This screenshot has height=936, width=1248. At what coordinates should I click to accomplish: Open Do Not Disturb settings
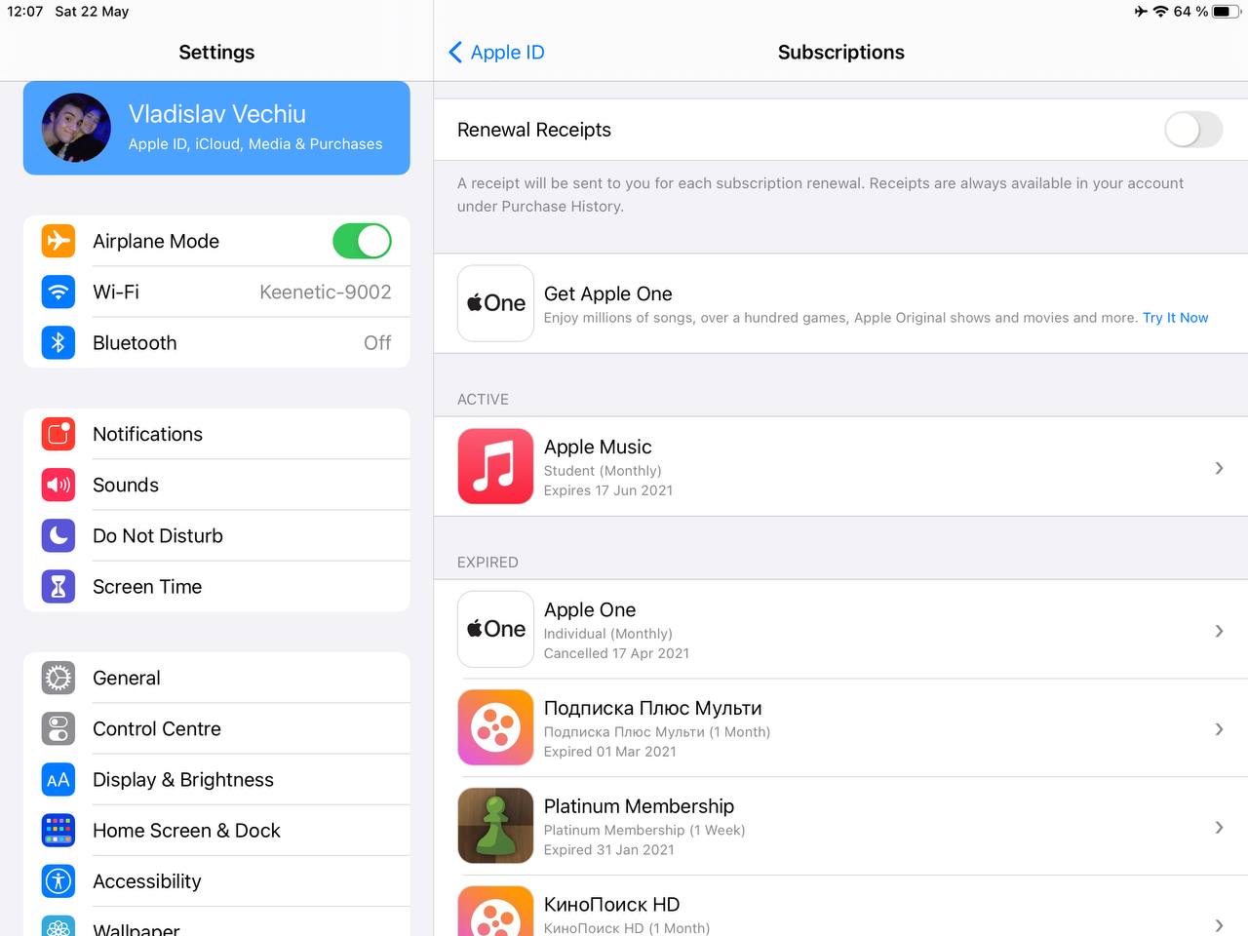click(216, 535)
